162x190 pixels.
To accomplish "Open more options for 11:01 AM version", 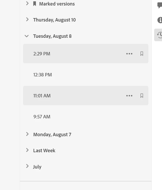I will point(129,96).
